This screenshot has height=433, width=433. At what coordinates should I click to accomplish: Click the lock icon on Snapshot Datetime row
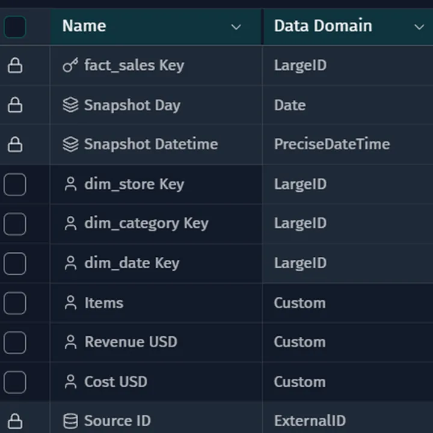click(15, 144)
